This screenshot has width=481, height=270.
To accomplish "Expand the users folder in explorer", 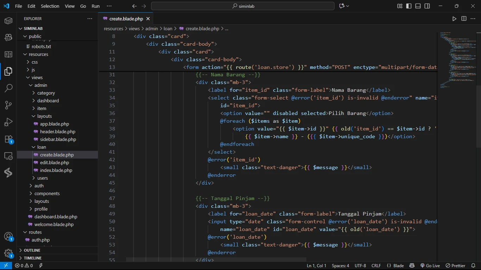I will coord(42,178).
